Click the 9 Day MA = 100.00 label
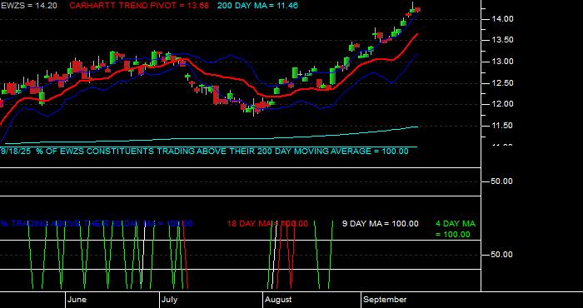This screenshot has width=583, height=308. coord(380,224)
